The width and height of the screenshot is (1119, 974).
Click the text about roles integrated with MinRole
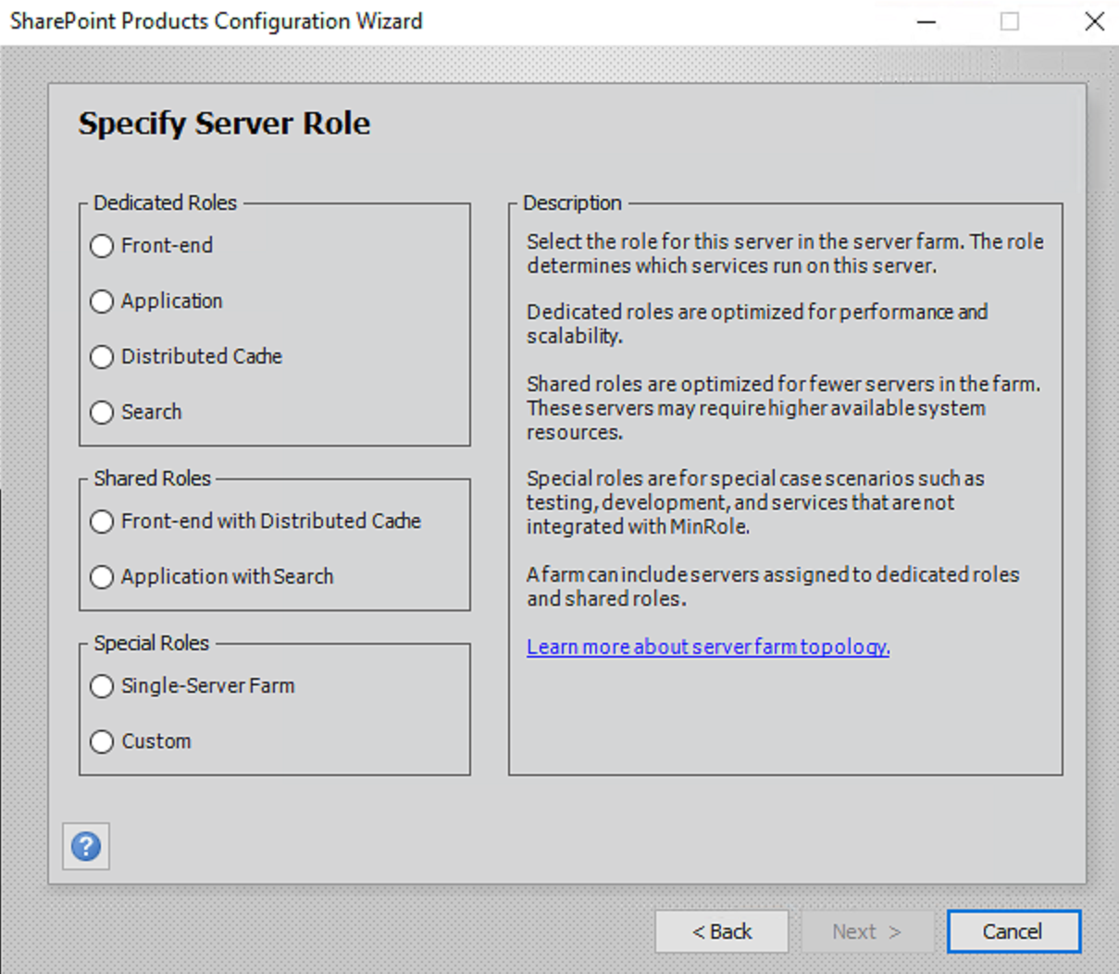pos(755,502)
